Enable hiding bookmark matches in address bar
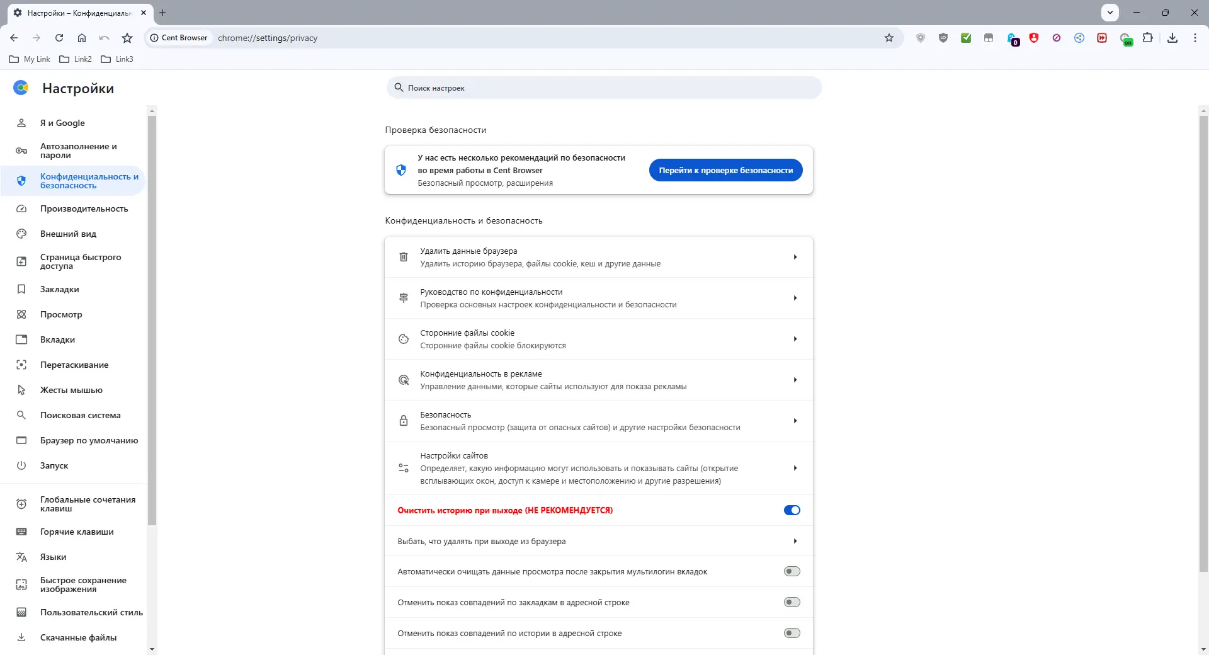This screenshot has width=1209, height=655. coord(792,602)
